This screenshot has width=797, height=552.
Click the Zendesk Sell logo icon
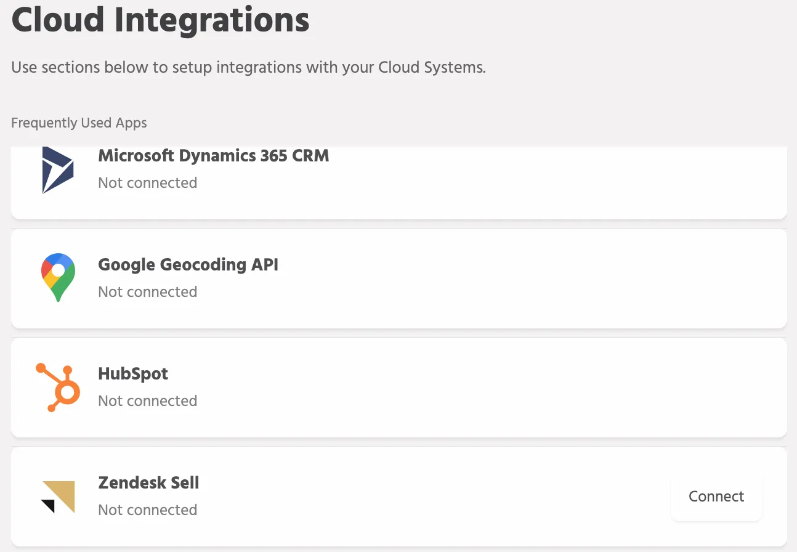(x=58, y=497)
